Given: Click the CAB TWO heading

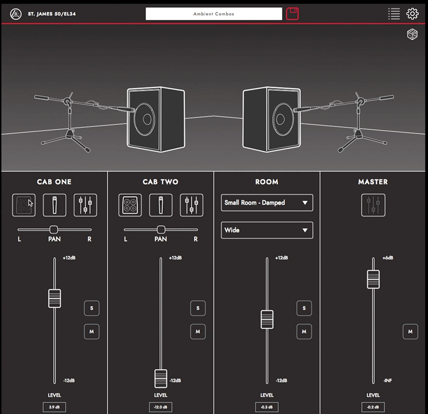Looking at the screenshot, I should [160, 182].
